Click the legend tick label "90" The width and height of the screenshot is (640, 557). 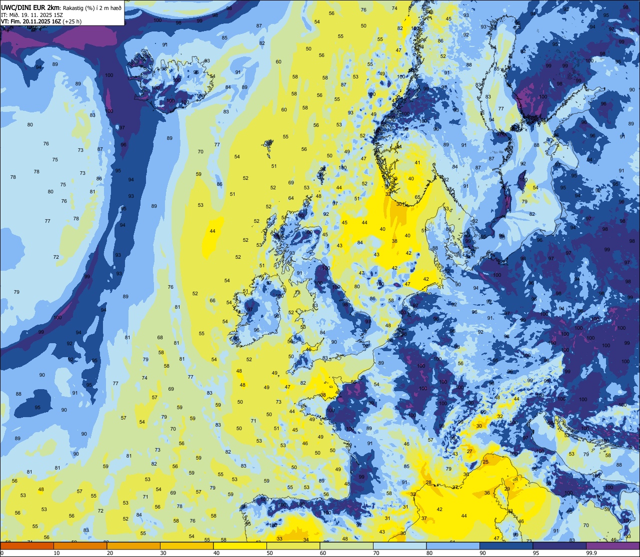pos(483,553)
